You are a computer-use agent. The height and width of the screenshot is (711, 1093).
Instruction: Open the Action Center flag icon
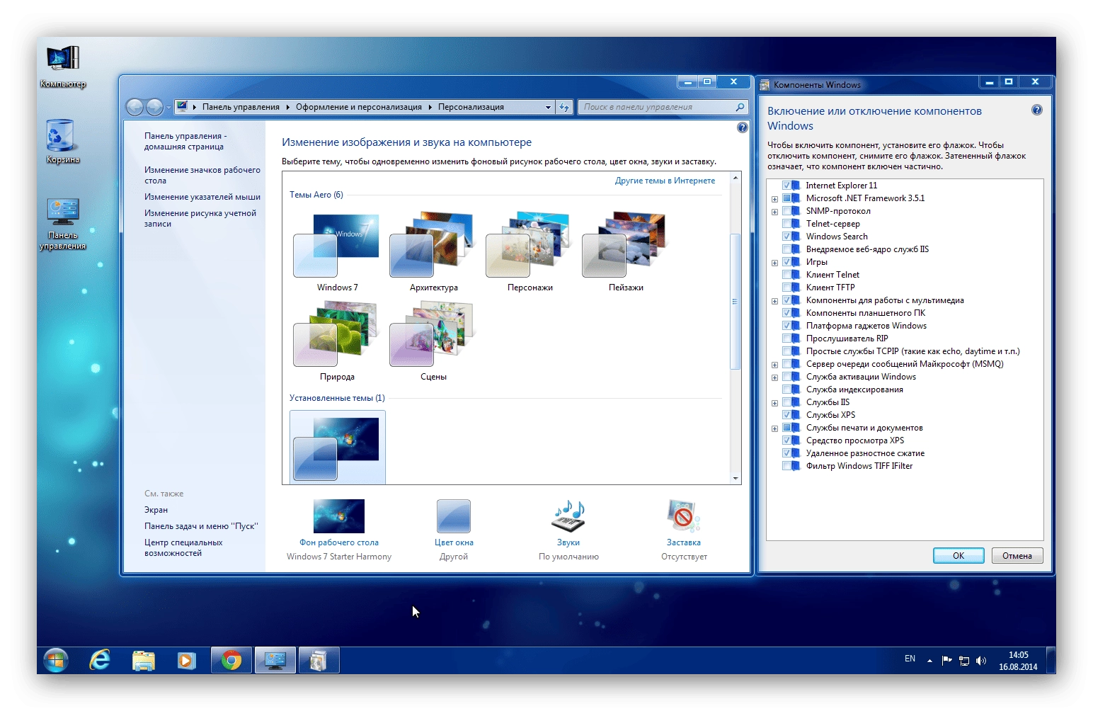946,661
